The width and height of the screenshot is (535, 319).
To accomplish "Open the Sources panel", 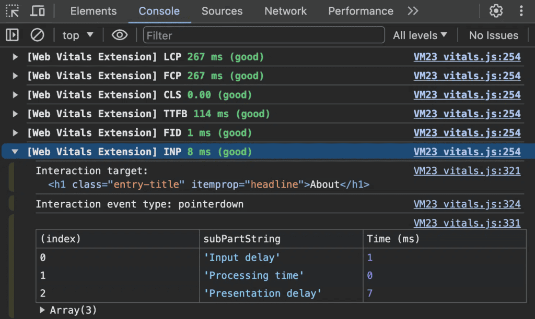I will [222, 11].
